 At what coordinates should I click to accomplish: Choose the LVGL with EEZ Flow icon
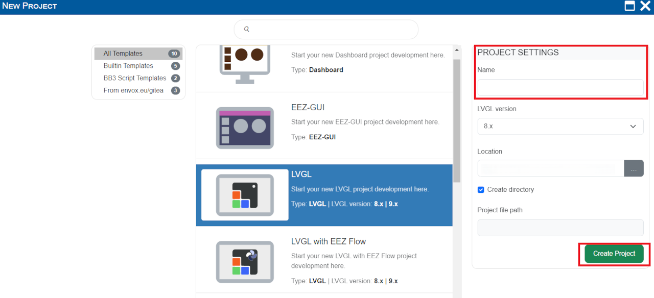click(x=245, y=261)
